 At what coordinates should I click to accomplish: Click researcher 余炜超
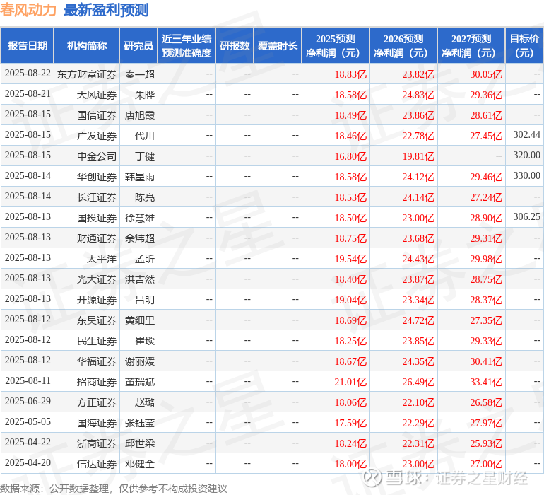(140, 238)
